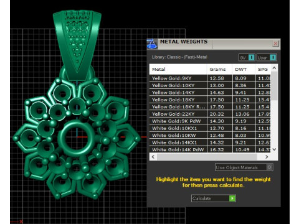Screen dimensions: 299x224
Task: Click the 12.48 grams value
Action: 217,136
